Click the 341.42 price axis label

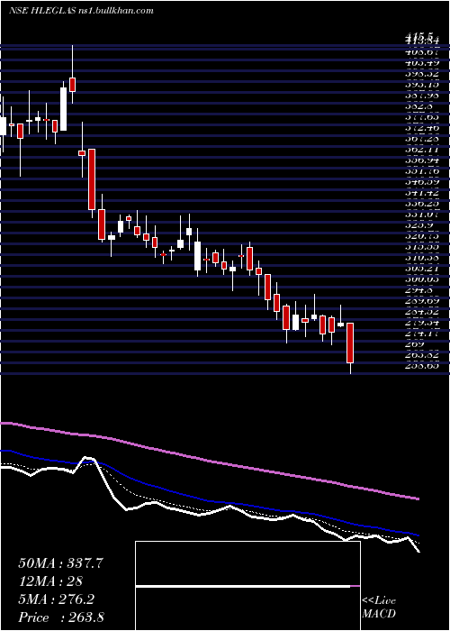422,193
